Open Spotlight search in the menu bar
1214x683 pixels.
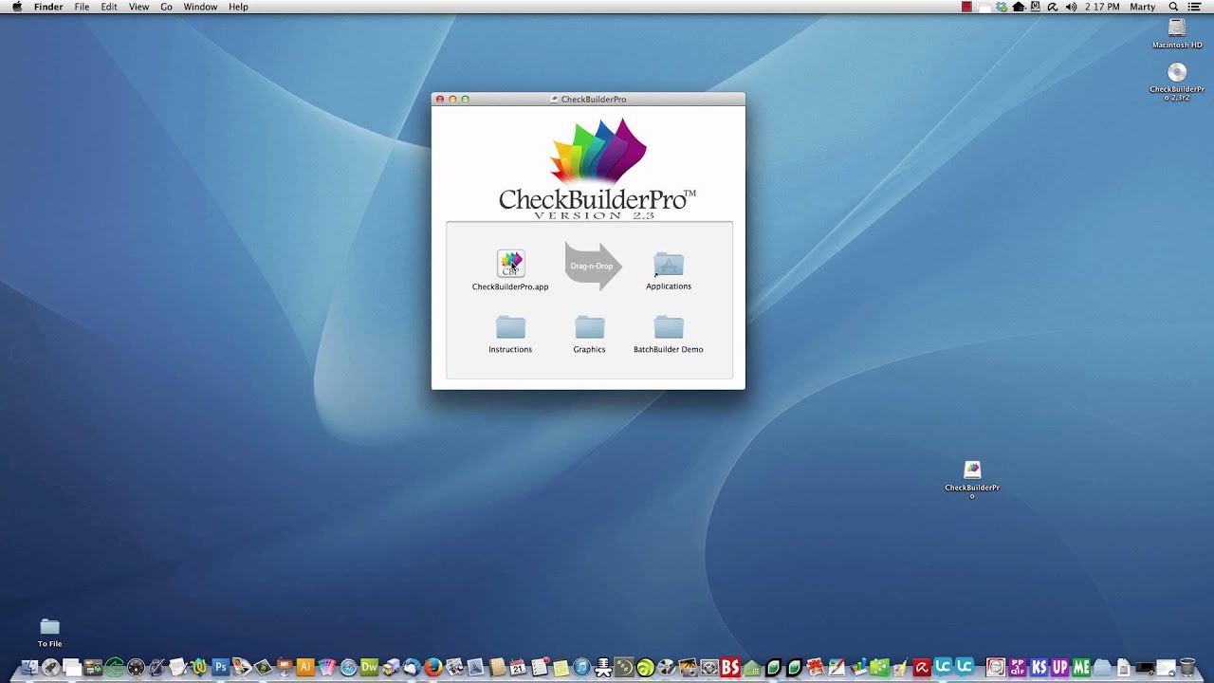pos(1173,7)
